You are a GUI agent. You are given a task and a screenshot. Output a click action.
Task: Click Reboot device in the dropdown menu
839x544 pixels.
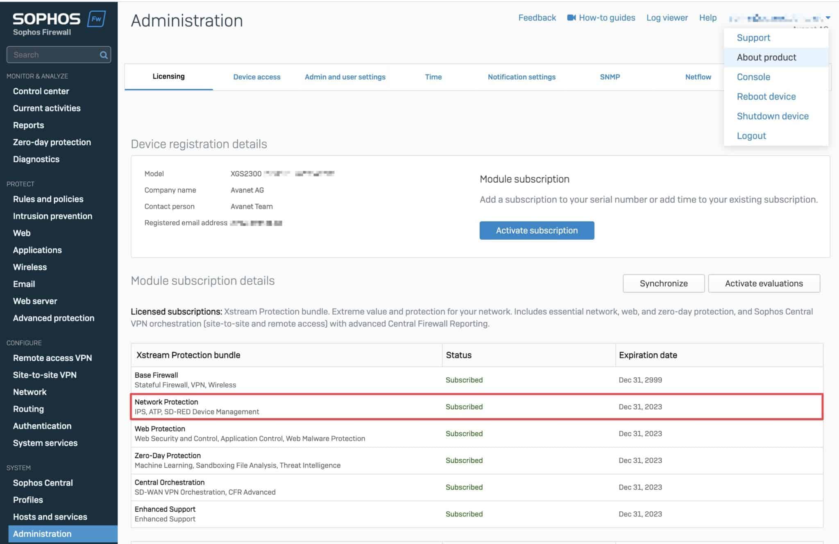coord(766,96)
